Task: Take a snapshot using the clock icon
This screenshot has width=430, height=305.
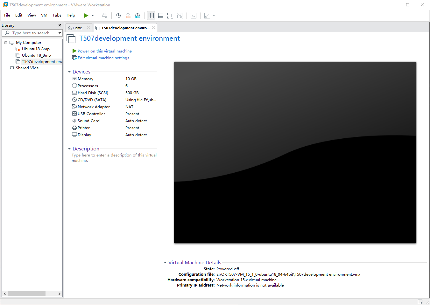Action: click(x=118, y=15)
